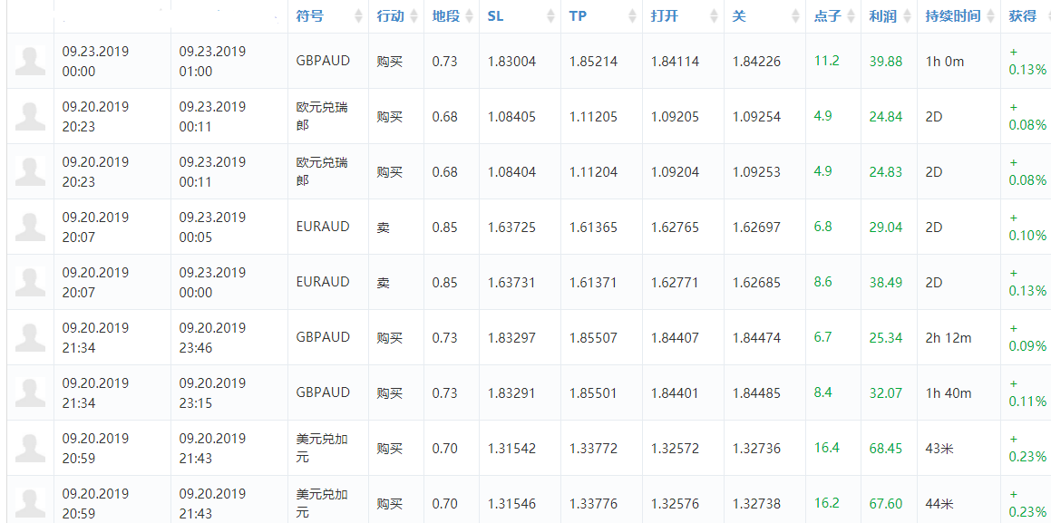The image size is (1051, 523).
Task: Click the sort arrows beside 符号 header
Action: 359,16
